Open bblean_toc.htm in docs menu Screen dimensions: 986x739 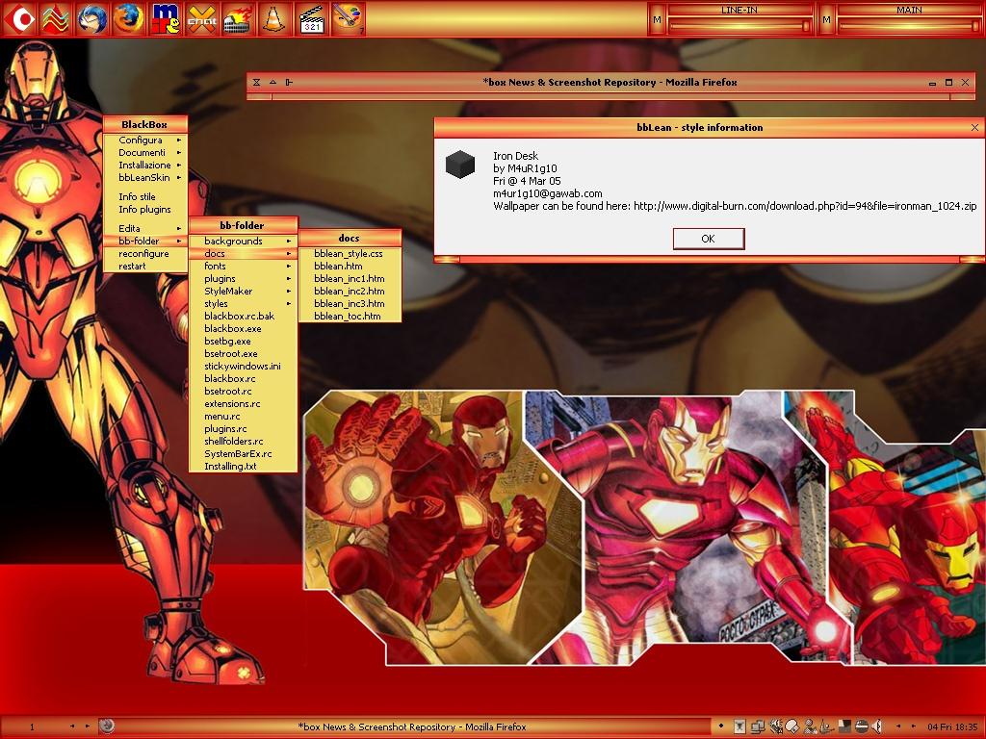pyautogui.click(x=350, y=316)
